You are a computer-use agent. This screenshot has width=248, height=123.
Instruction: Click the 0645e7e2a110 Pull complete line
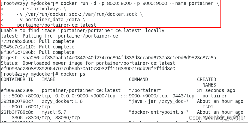(38, 47)
